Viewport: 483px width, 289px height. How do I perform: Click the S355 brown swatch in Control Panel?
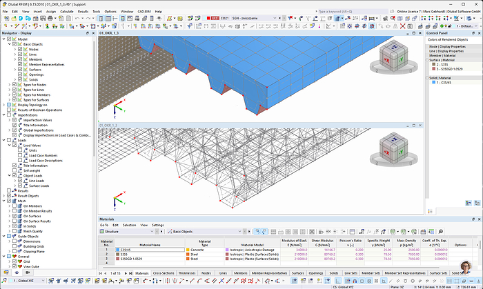(434, 65)
